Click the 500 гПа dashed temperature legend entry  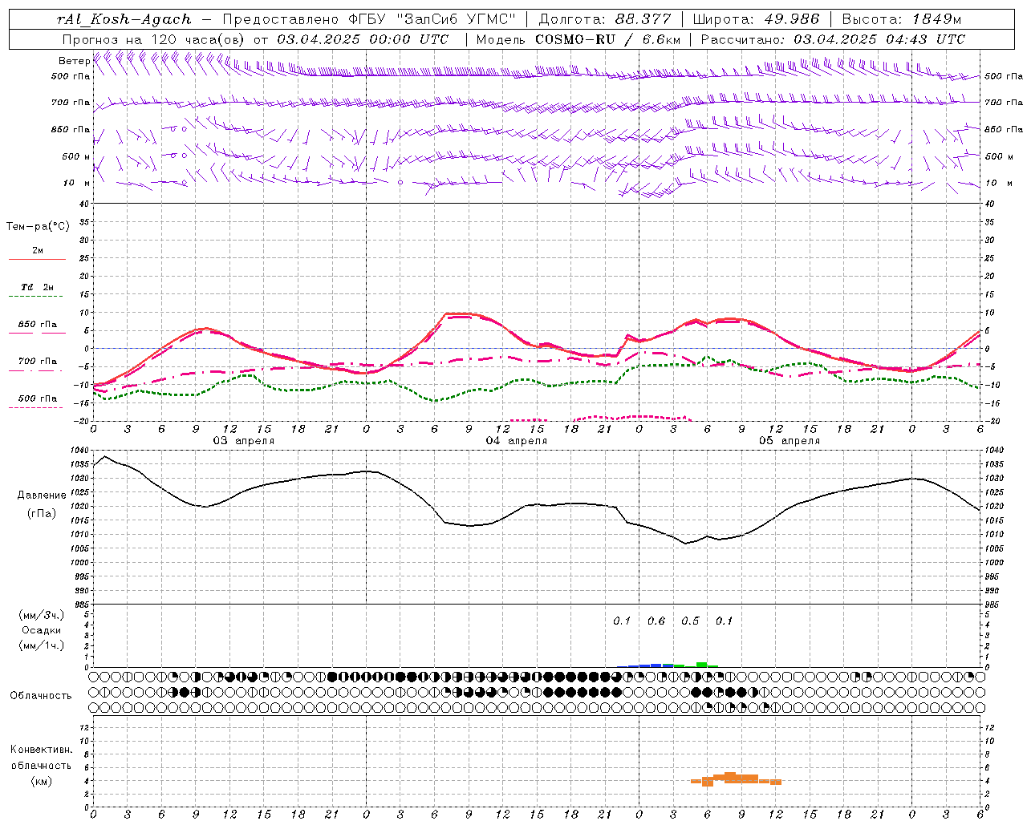[x=37, y=398]
